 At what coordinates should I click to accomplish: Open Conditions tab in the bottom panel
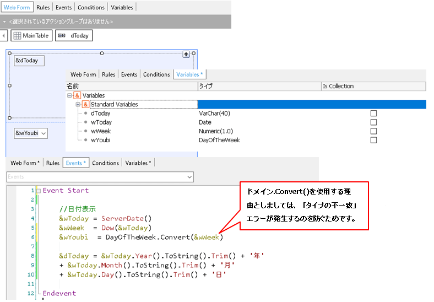coord(105,163)
